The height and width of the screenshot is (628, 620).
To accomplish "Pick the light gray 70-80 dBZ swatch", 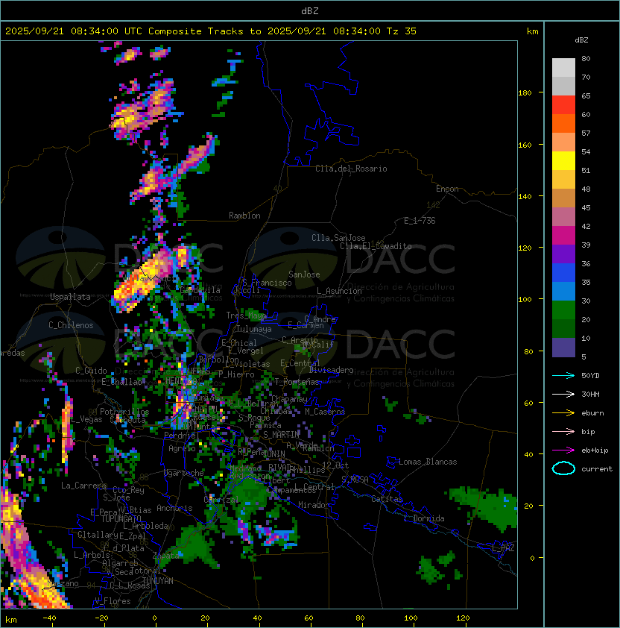I will [563, 67].
